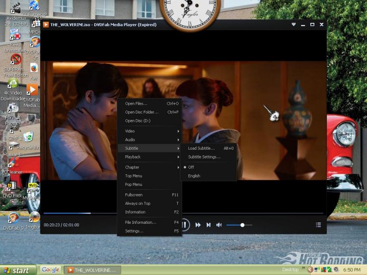The height and width of the screenshot is (275, 367).
Task: Click the multicolored squares tray icon
Action: (x=324, y=269)
